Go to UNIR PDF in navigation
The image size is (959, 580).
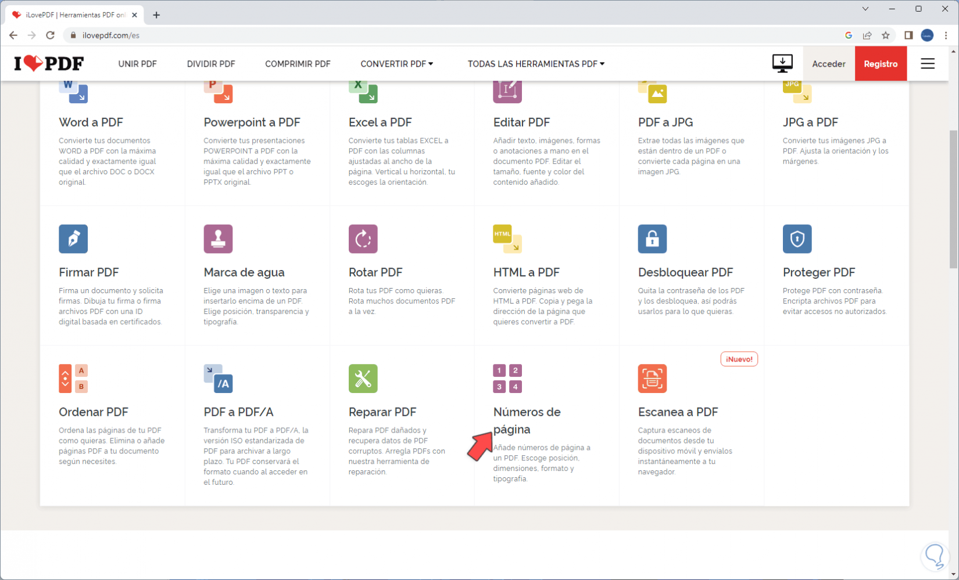pyautogui.click(x=138, y=64)
